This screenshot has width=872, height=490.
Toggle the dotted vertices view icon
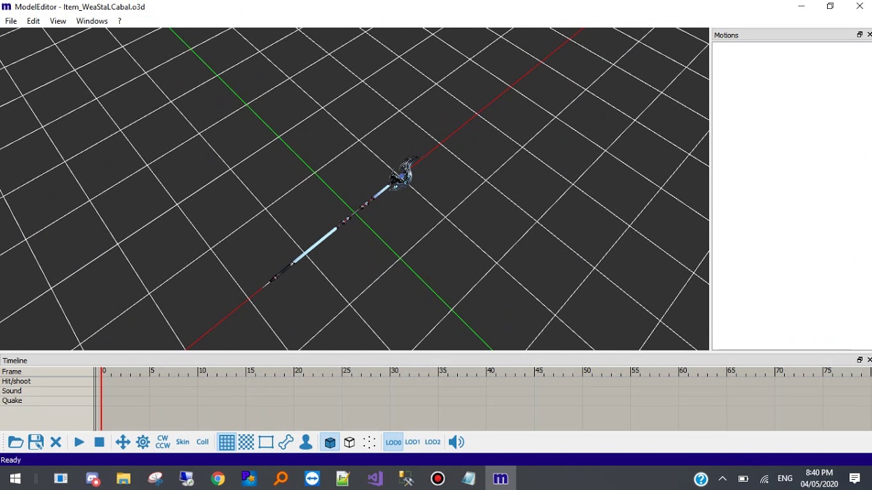coord(369,442)
